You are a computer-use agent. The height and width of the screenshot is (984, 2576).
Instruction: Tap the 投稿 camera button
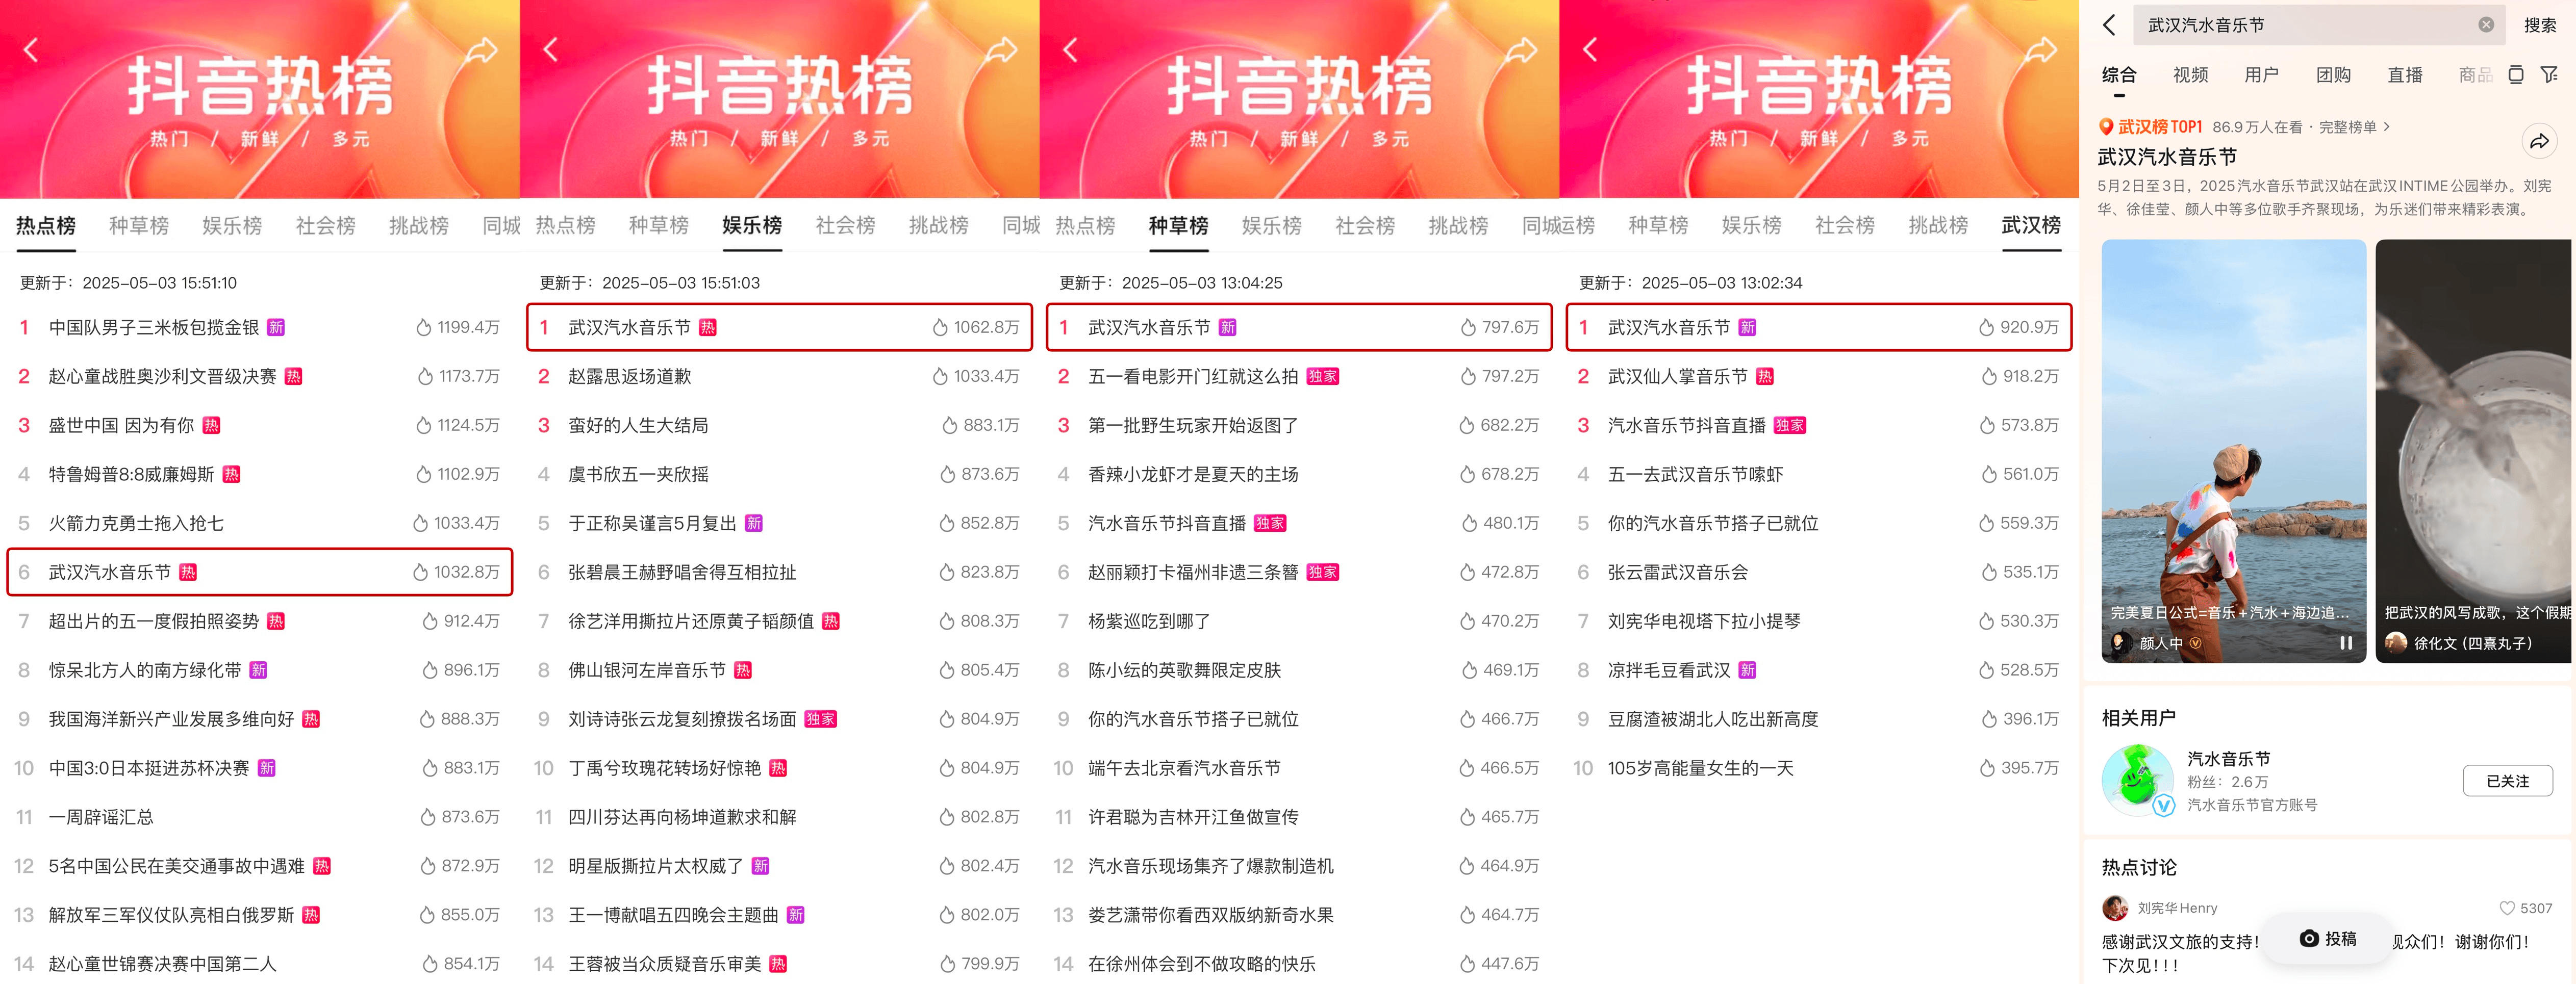point(2327,938)
